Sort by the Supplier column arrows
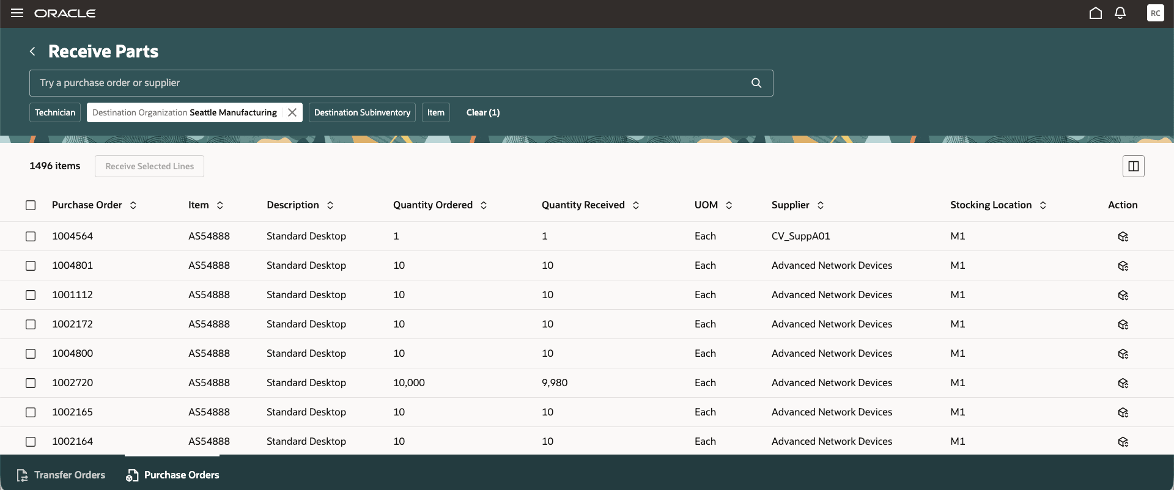The width and height of the screenshot is (1174, 490). click(x=821, y=205)
